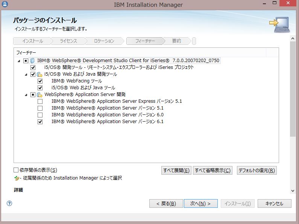Click the フィーチャー column header
The image size is (299, 224).
(x=140, y=52)
